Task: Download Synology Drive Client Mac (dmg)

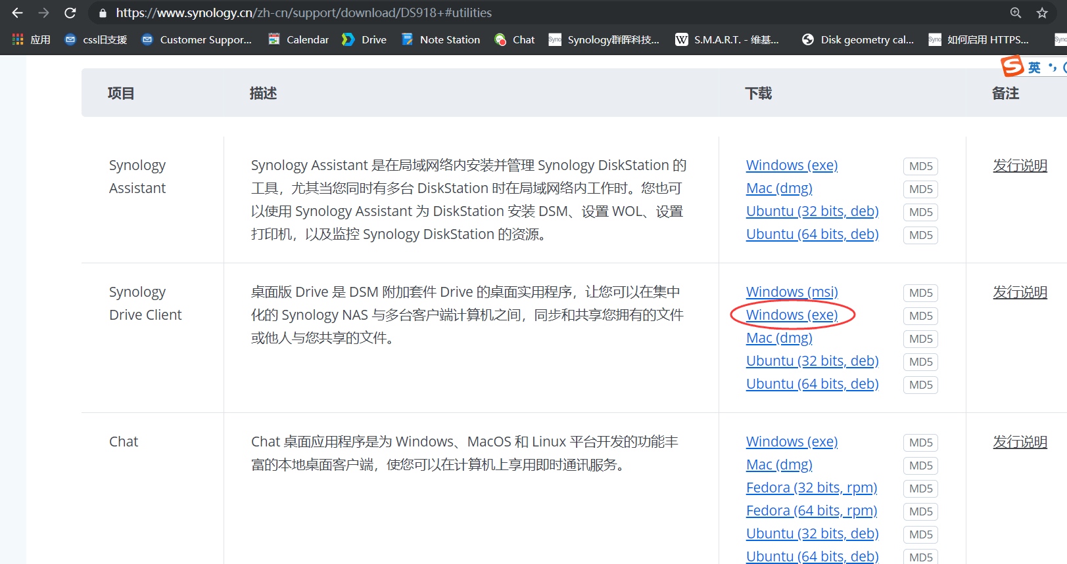Action: tap(779, 338)
